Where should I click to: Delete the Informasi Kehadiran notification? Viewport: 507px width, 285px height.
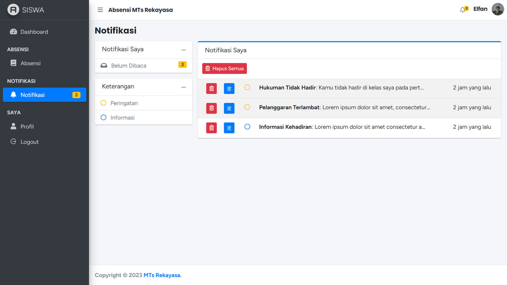point(211,128)
